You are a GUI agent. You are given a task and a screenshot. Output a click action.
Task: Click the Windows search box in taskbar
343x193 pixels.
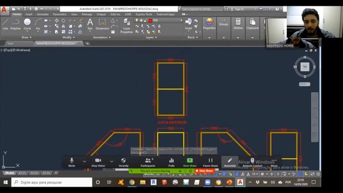click(52, 182)
